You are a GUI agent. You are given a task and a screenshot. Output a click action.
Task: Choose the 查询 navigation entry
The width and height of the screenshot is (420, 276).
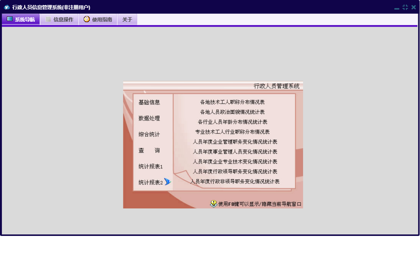[149, 150]
